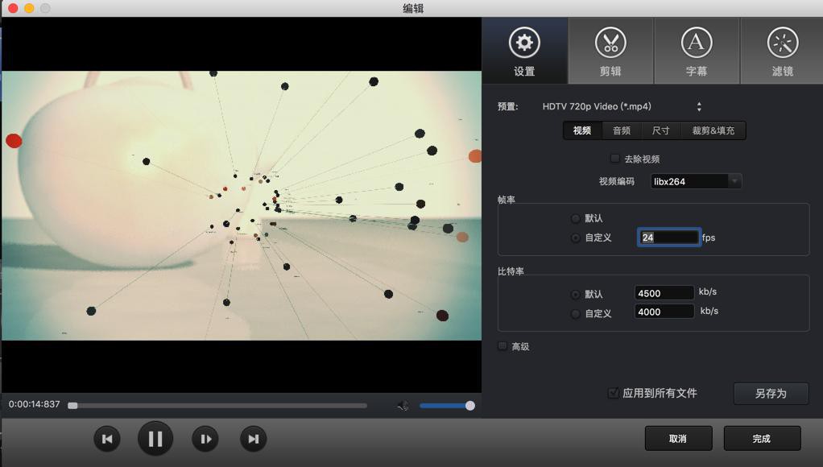The image size is (823, 467).
Task: Enable 去除视频 remove video checkbox
Action: coord(615,159)
